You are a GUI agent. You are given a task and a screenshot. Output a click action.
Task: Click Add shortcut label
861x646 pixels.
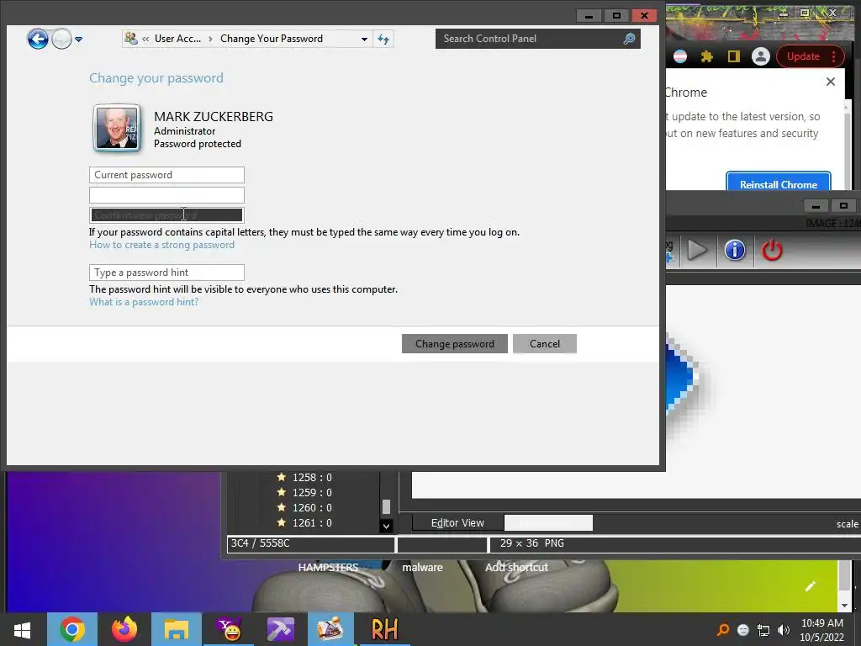click(x=516, y=568)
